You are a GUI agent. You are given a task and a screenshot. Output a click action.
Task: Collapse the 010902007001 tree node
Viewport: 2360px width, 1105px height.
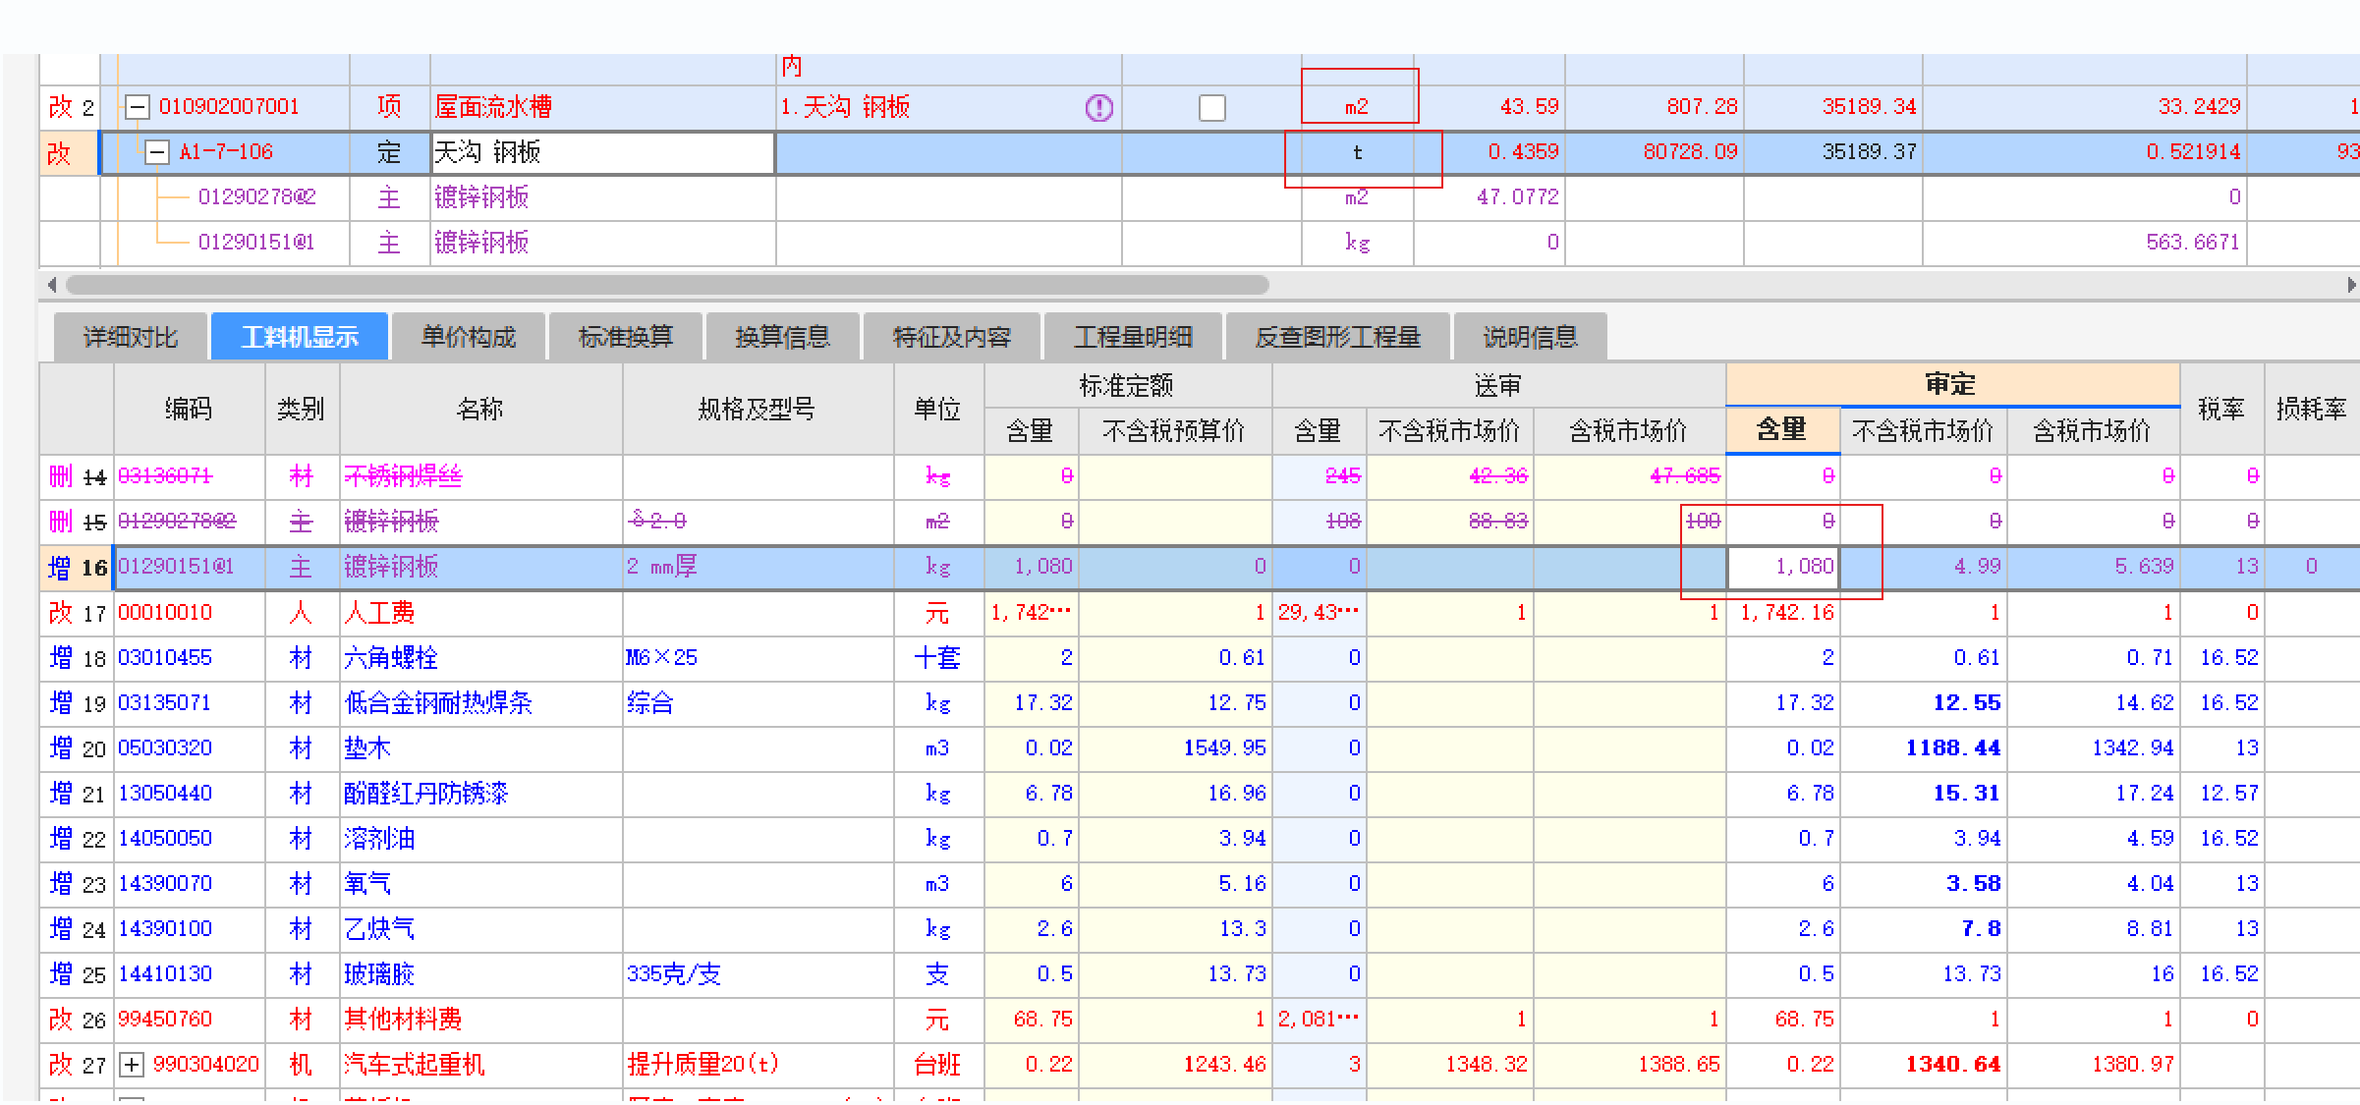(x=138, y=107)
